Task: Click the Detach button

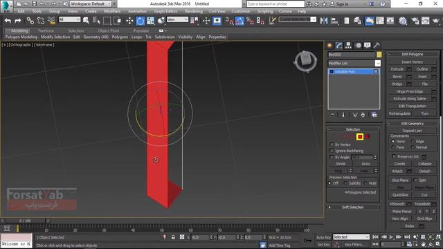Action: pyautogui.click(x=424, y=171)
